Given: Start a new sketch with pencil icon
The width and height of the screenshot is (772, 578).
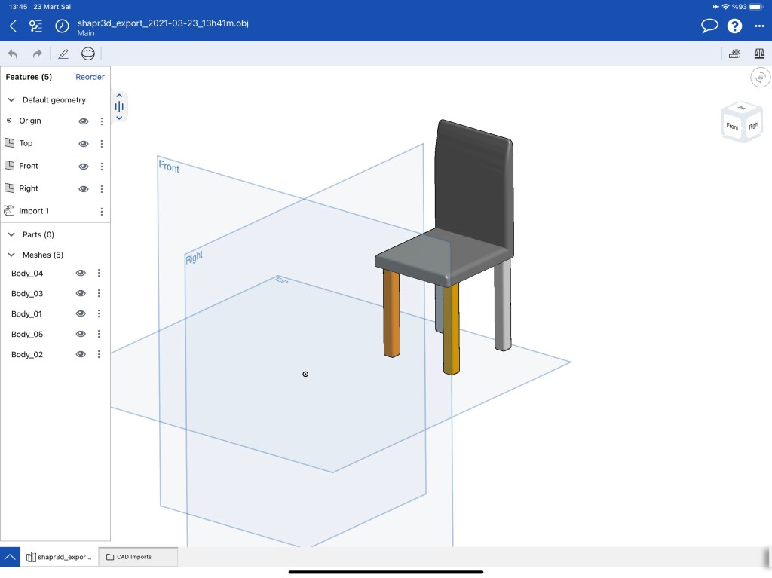Looking at the screenshot, I should [63, 54].
